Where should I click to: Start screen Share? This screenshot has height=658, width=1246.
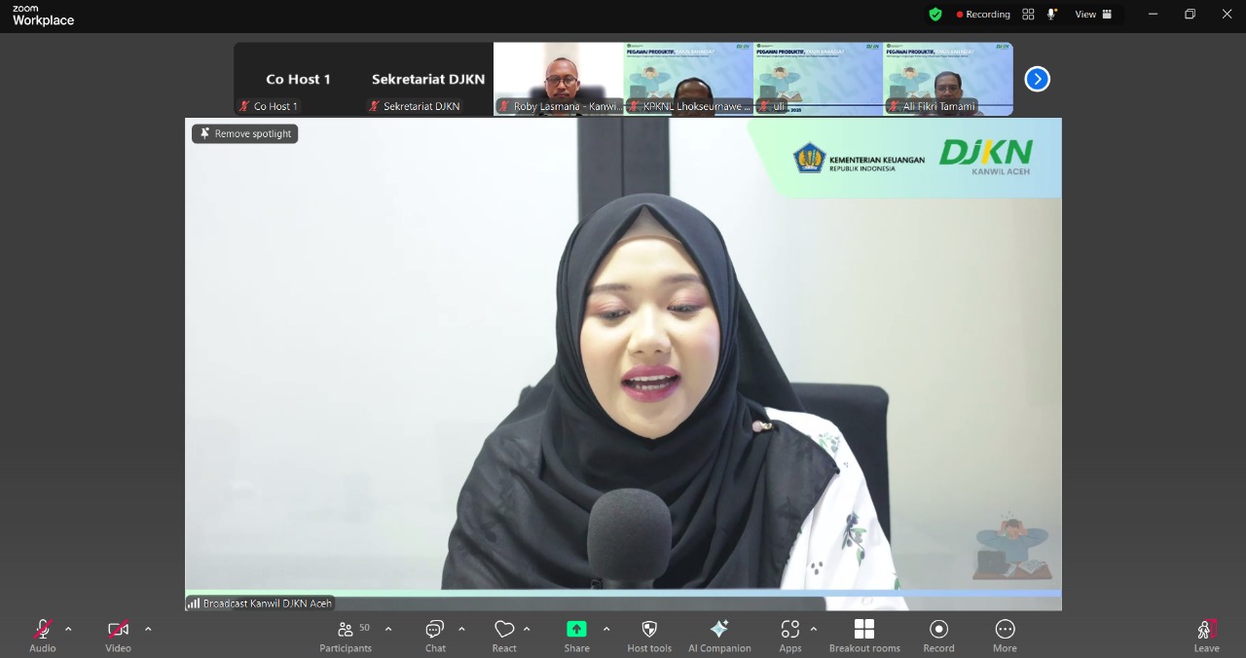point(576,636)
